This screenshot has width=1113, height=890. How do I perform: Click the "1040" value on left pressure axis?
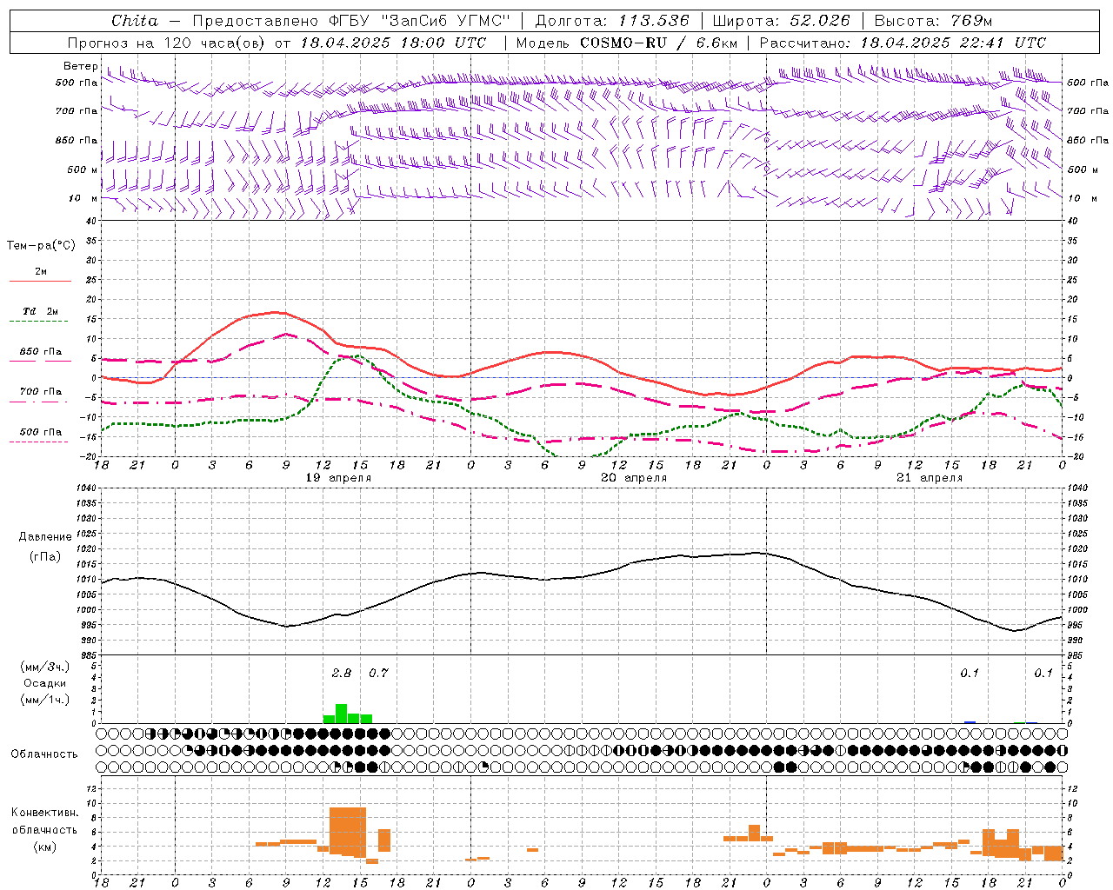click(x=84, y=488)
